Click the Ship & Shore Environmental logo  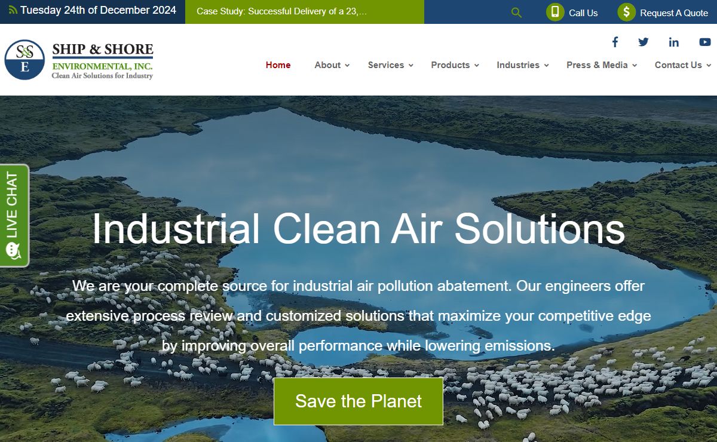point(79,60)
